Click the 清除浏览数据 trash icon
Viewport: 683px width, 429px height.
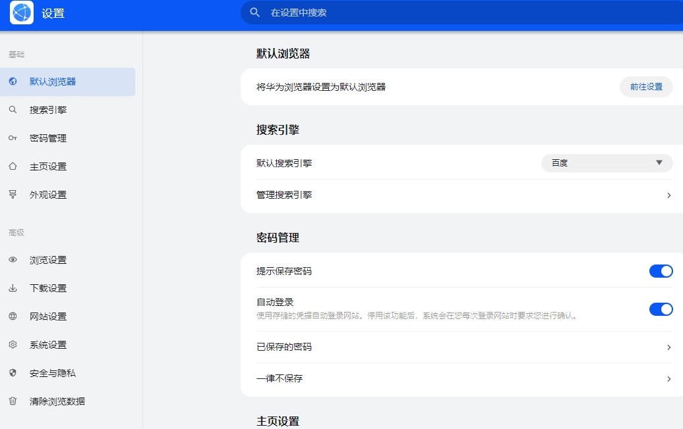(13, 401)
